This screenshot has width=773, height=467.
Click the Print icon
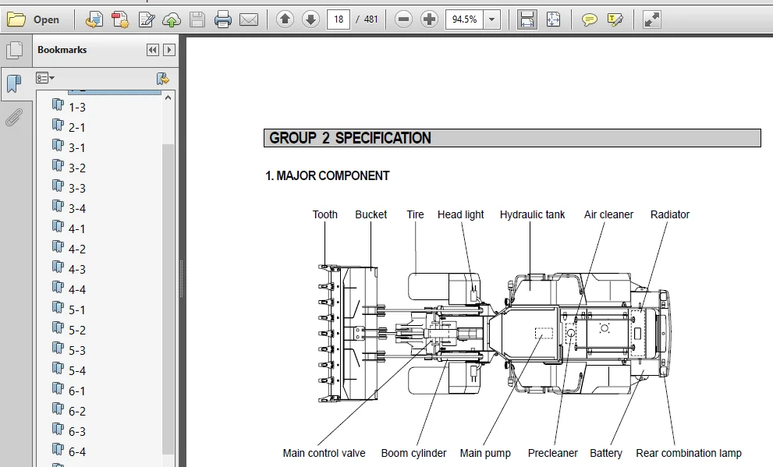(223, 19)
